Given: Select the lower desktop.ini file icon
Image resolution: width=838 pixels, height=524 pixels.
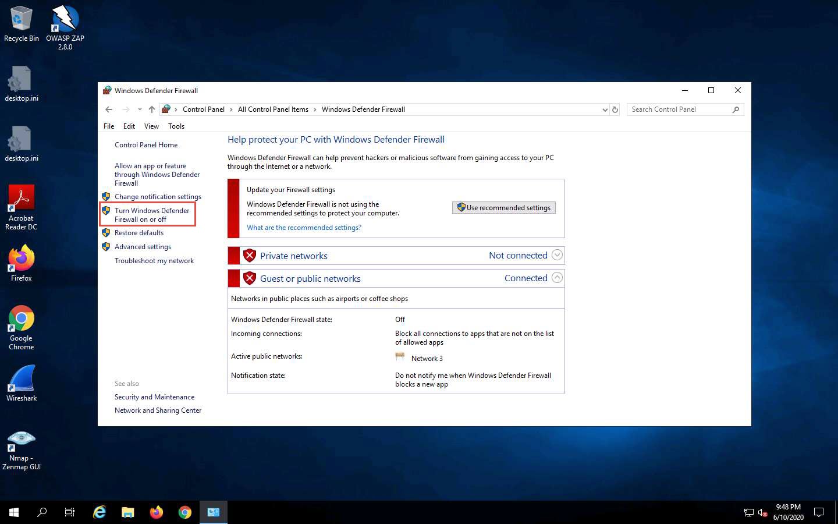Looking at the screenshot, I should [21, 143].
